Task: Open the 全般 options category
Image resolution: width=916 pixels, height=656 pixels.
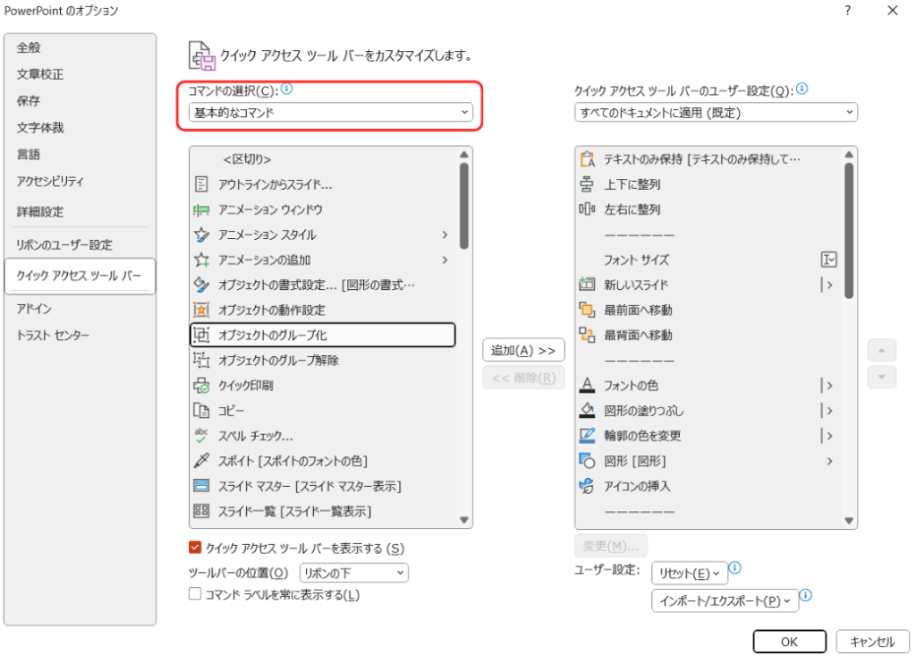Action: point(29,48)
